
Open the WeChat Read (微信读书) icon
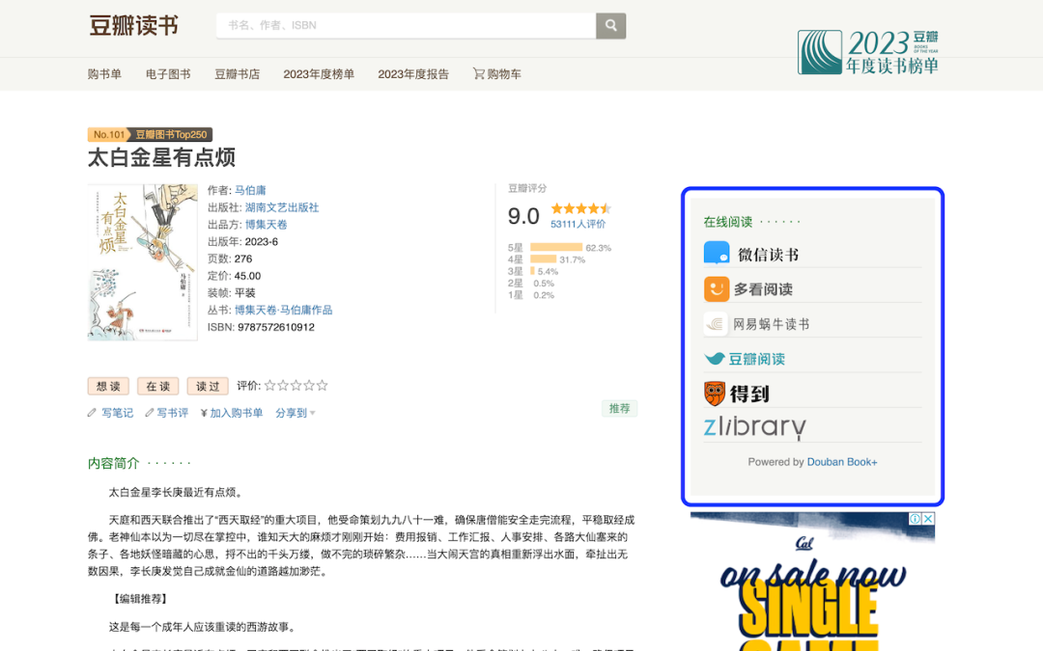(717, 254)
